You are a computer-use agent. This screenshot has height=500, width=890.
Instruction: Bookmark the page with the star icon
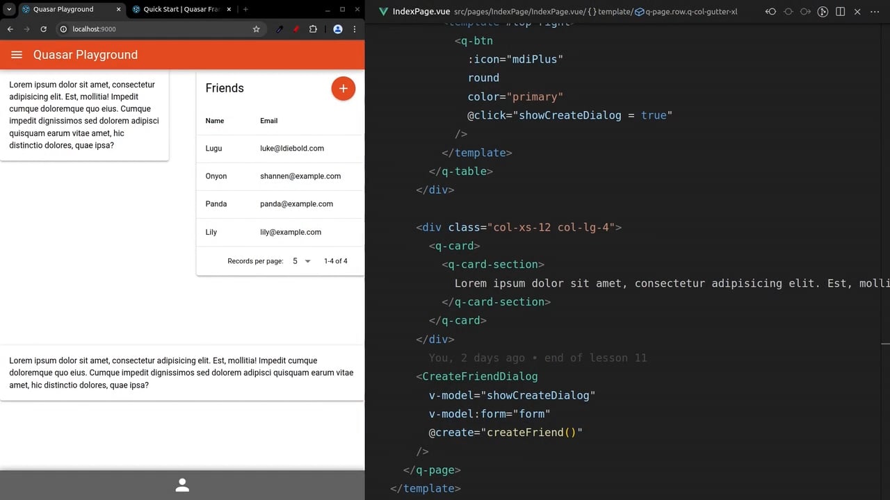256,29
